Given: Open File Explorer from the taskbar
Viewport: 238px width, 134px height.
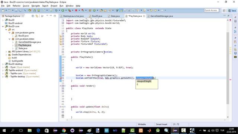Looking at the screenshot, I should pyautogui.click(x=30, y=130).
